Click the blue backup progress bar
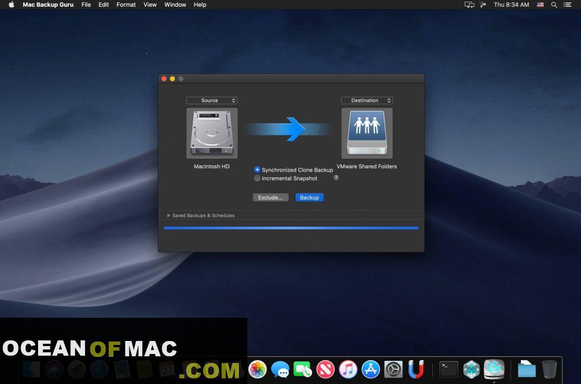 click(x=291, y=228)
